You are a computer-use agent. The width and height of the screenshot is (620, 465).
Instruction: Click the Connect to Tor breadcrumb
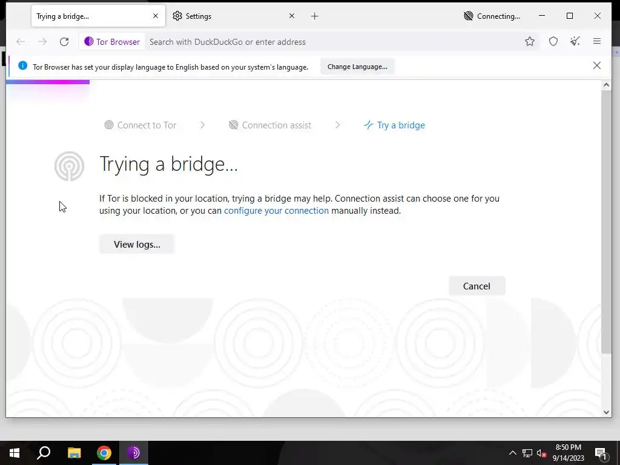pyautogui.click(x=140, y=125)
